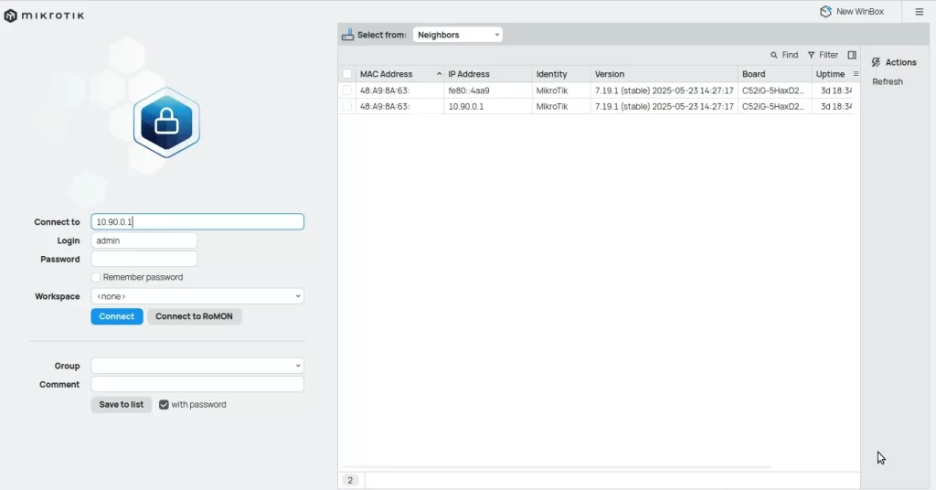Focus the Password input field

144,259
